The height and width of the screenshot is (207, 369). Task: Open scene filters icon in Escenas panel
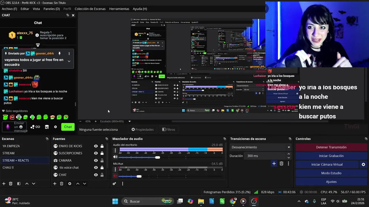pyautogui.click(x=19, y=184)
